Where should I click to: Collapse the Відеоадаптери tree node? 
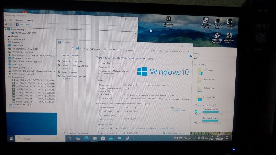click(x=5, y=29)
